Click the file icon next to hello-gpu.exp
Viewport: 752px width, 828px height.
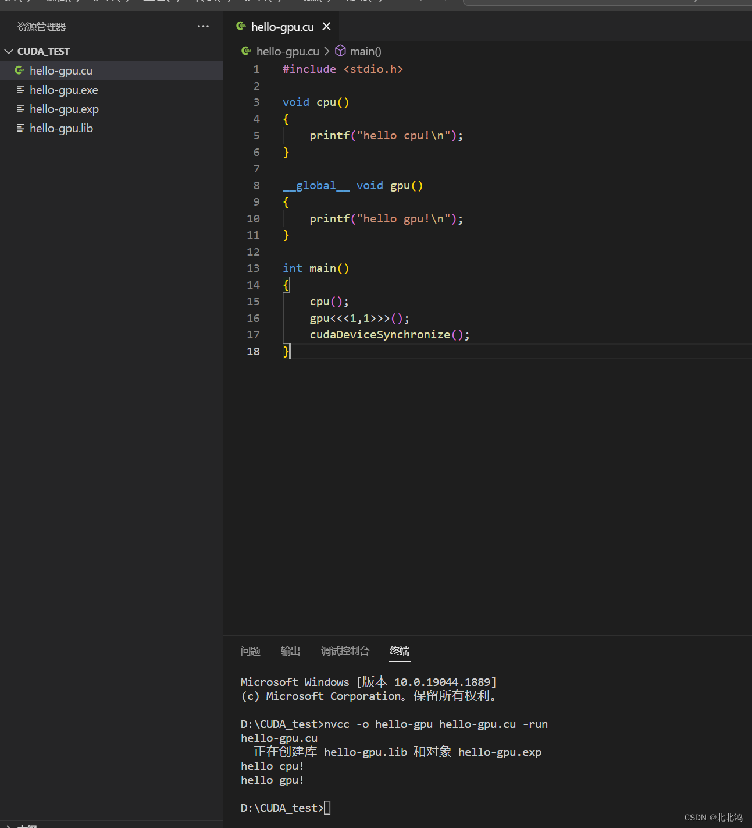[x=20, y=109]
